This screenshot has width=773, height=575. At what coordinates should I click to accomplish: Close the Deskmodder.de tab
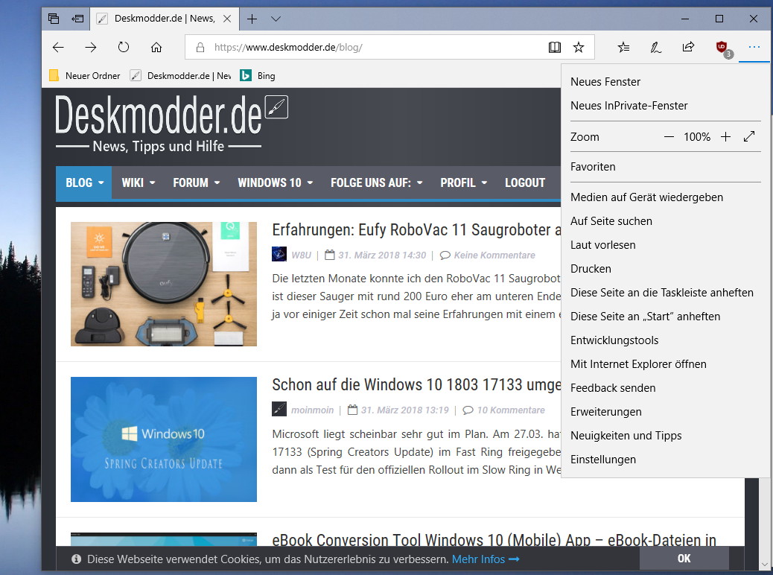click(x=227, y=19)
